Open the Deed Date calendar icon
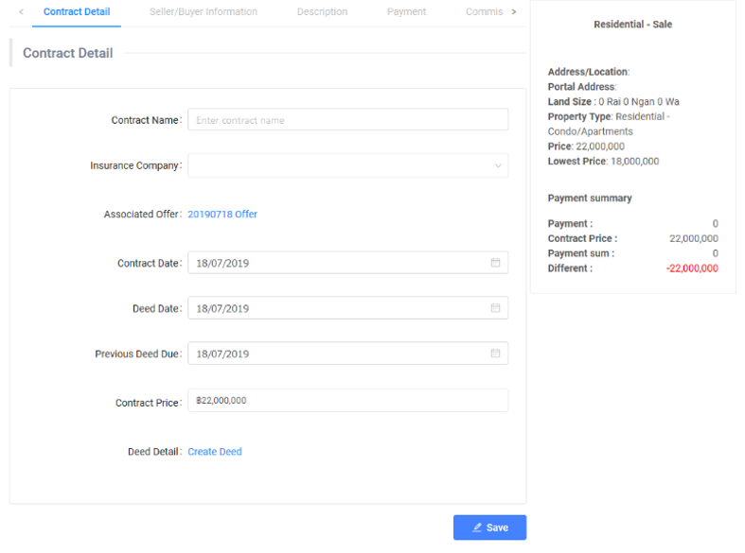The height and width of the screenshot is (553, 745). (x=495, y=308)
